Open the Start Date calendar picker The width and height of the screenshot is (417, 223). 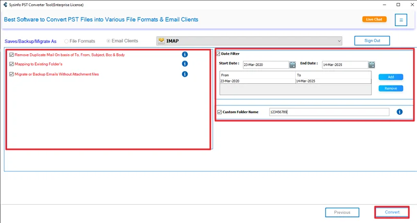293,64
